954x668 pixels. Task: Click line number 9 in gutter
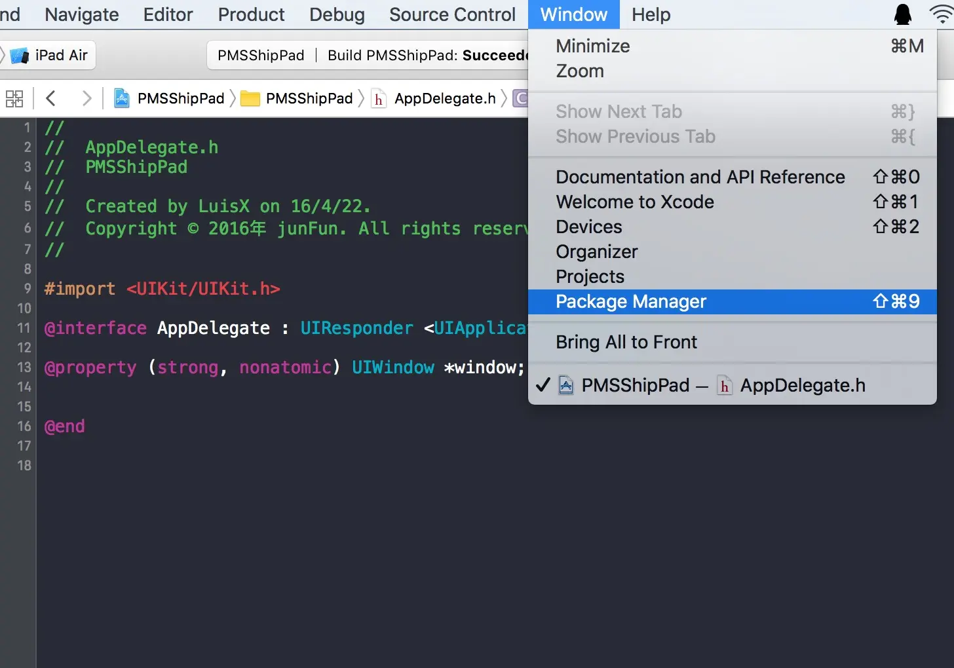point(27,288)
